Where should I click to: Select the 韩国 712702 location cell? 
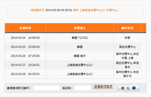click(x=80, y=38)
